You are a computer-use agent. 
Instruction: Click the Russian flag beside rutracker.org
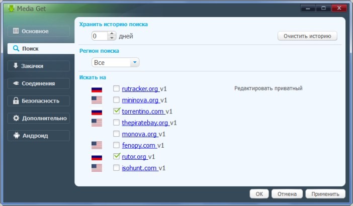pos(97,89)
